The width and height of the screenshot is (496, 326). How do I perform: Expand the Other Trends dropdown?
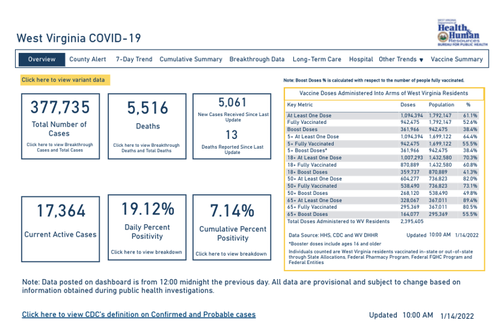(x=401, y=59)
